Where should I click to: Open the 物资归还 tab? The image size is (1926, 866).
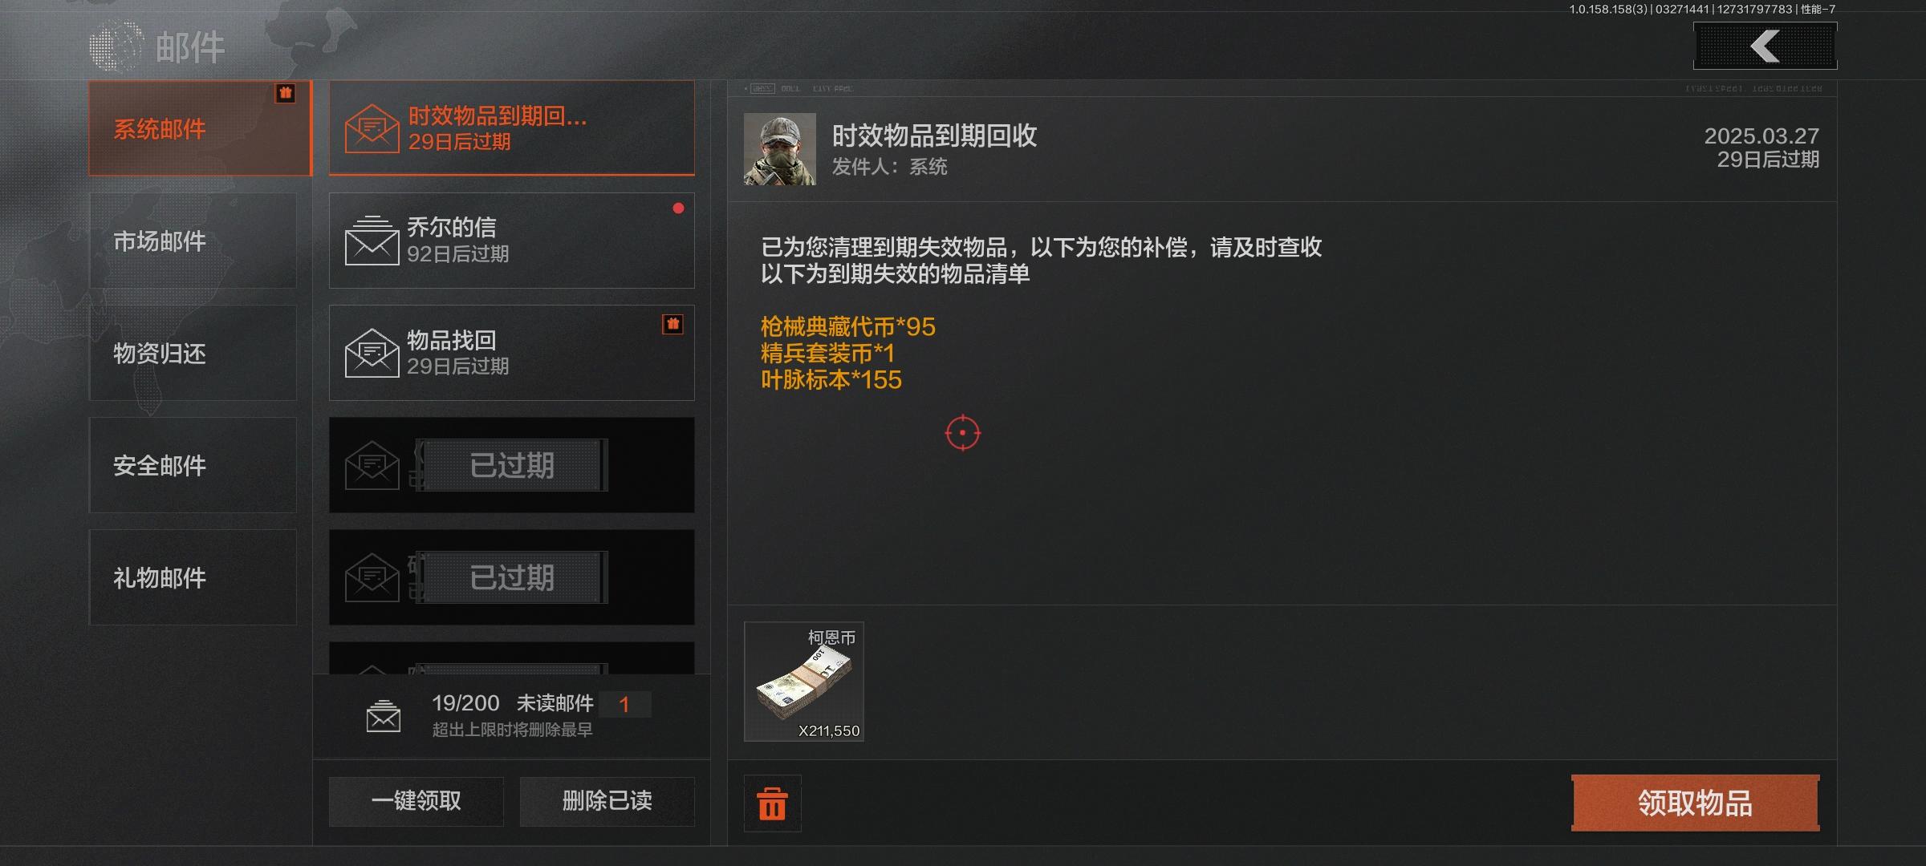(x=193, y=353)
